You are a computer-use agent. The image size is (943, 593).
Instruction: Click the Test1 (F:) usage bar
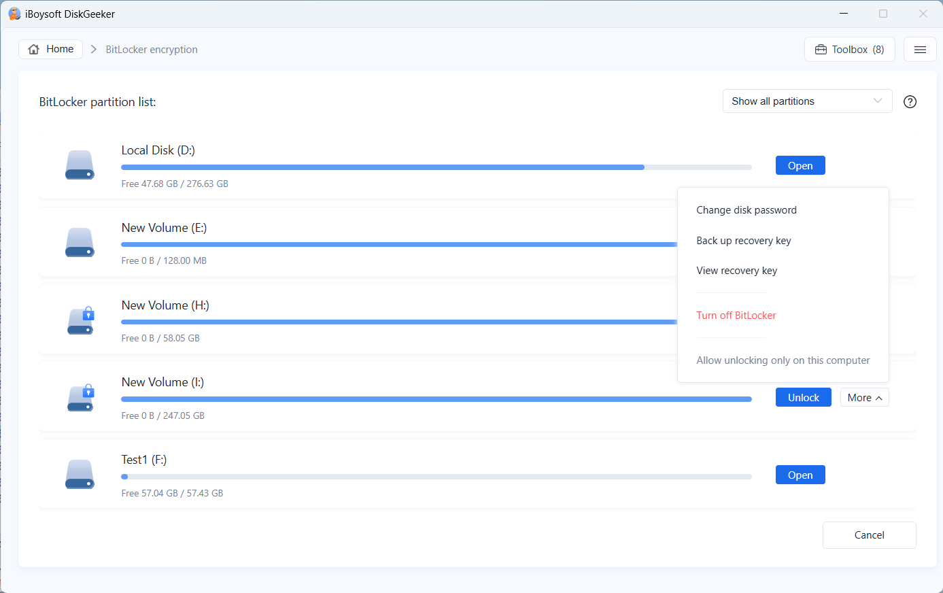(436, 477)
